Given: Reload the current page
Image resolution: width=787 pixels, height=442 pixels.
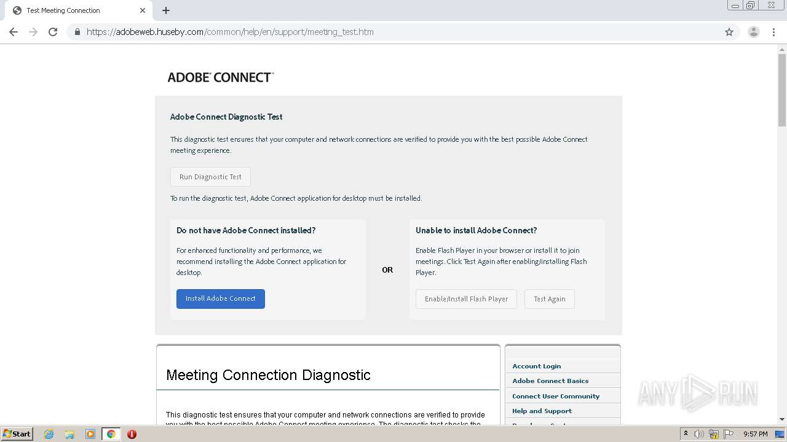Looking at the screenshot, I should click(x=53, y=32).
